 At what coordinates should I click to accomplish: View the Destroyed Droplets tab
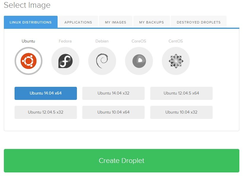(199, 22)
